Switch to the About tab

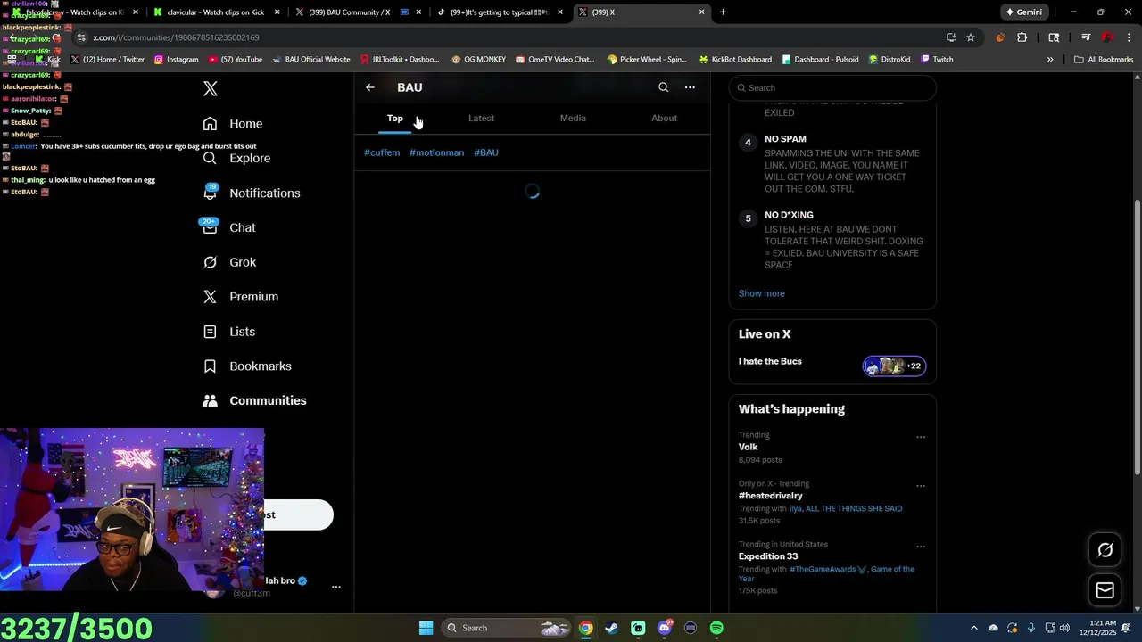(x=664, y=118)
